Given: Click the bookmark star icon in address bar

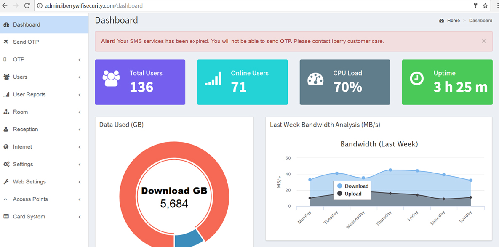Looking at the screenshot, I should click(485, 6).
